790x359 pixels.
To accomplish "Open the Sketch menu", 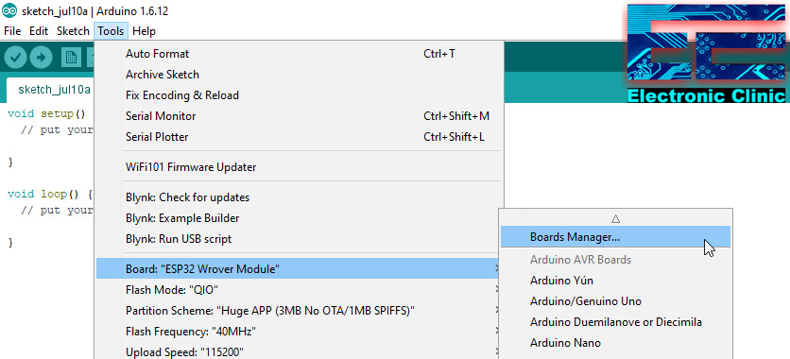I will (73, 31).
